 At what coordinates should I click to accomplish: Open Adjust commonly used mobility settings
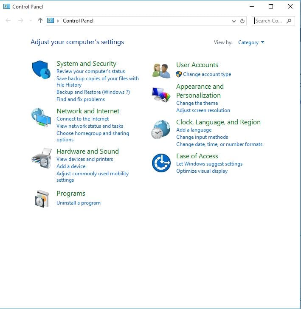pos(93,177)
